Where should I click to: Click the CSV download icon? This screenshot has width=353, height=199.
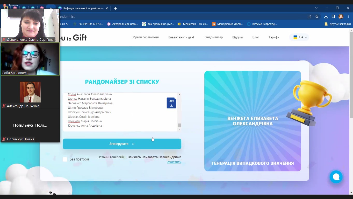[x=171, y=103]
